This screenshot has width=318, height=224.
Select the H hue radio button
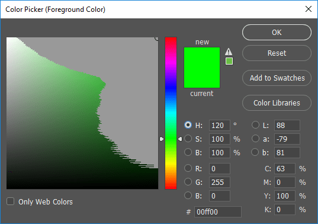point(188,125)
